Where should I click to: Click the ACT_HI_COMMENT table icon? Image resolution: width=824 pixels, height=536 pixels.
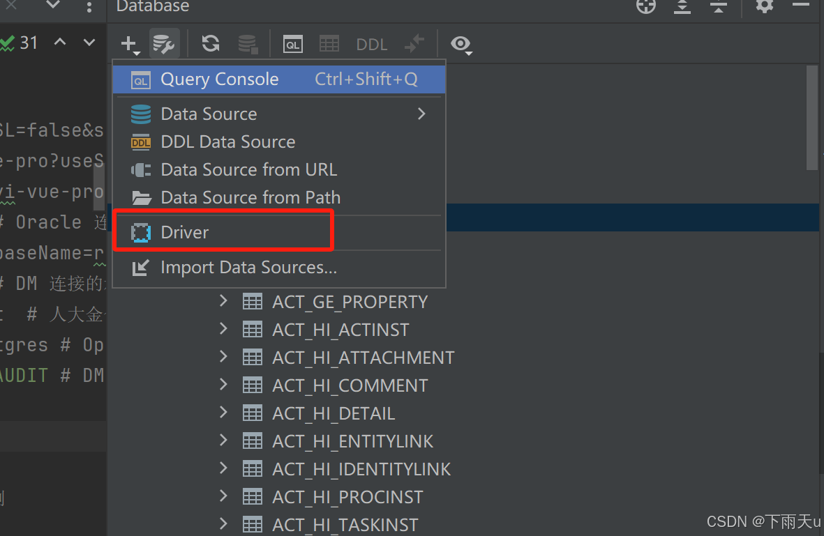[253, 385]
